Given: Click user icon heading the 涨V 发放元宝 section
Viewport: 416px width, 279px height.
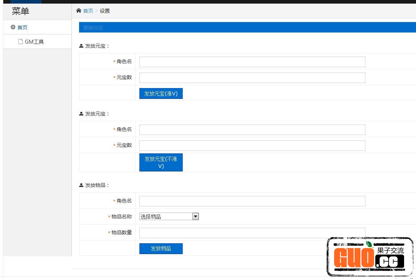Looking at the screenshot, I should pos(81,46).
